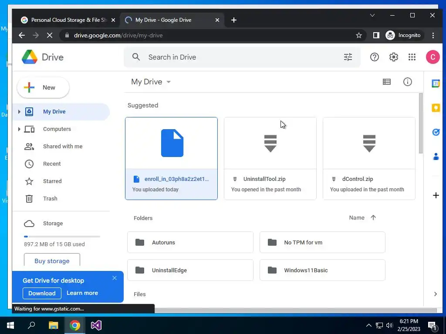The image size is (446, 334).
Task: Open the Help question mark icon
Action: pyautogui.click(x=374, y=57)
